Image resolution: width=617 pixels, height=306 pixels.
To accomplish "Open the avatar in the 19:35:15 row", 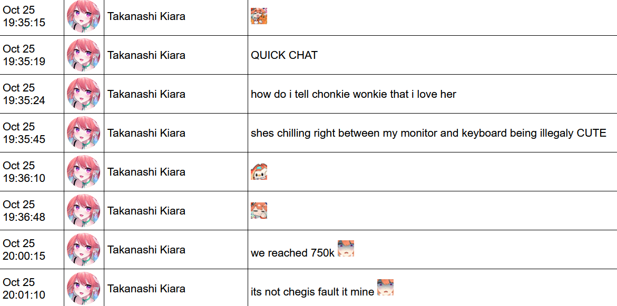I will point(84,16).
